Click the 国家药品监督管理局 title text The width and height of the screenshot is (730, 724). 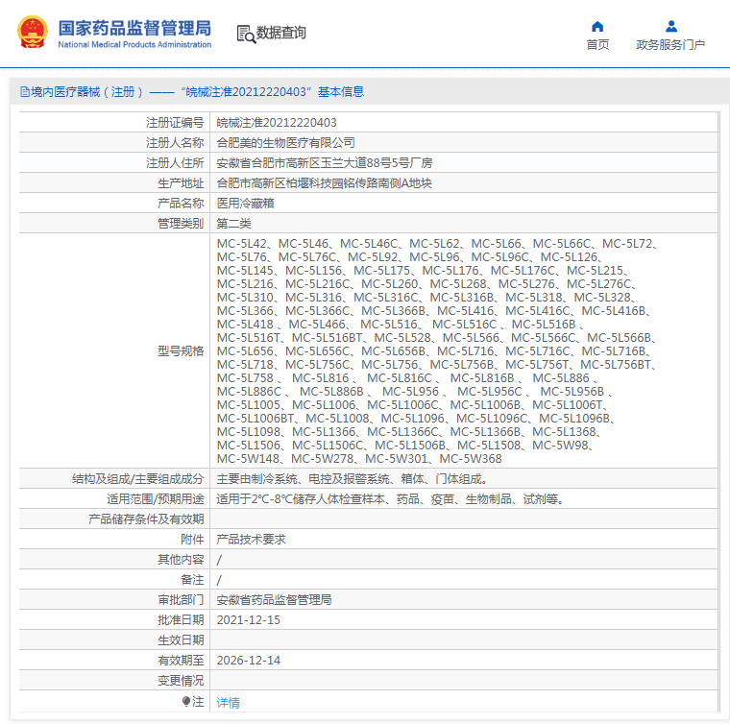(x=134, y=29)
